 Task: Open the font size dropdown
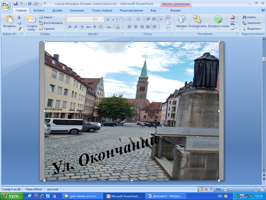pos(102,19)
